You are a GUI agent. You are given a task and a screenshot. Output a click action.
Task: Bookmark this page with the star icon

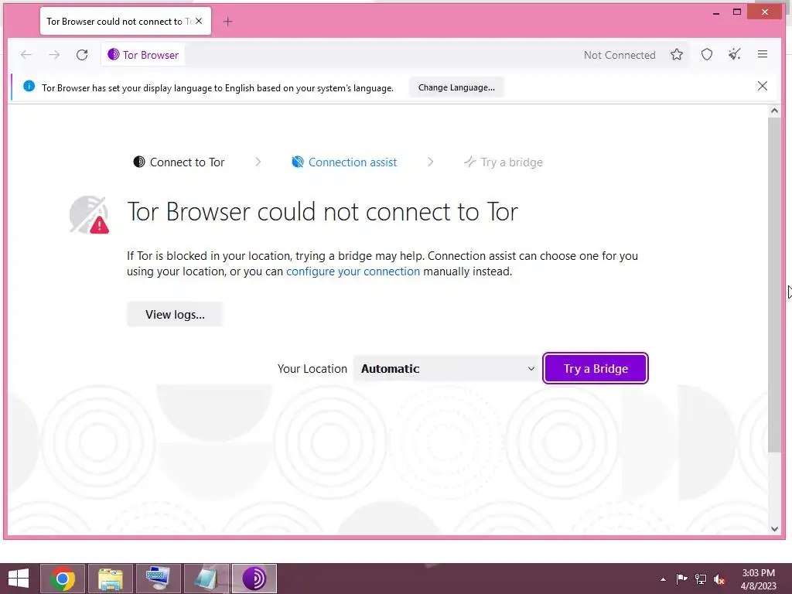[x=677, y=55]
